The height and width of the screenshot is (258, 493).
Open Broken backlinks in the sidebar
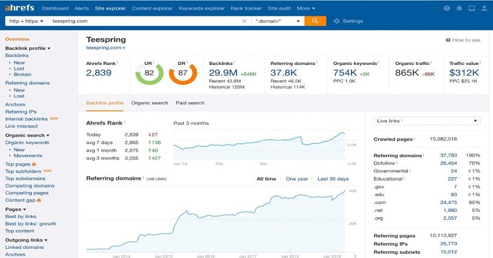tap(23, 75)
